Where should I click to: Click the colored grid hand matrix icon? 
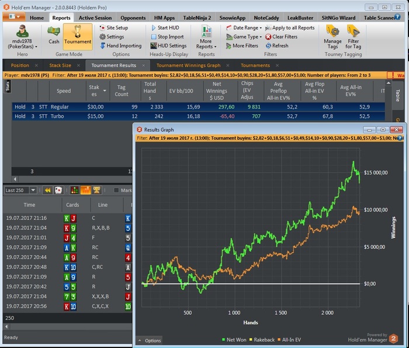tap(75, 190)
